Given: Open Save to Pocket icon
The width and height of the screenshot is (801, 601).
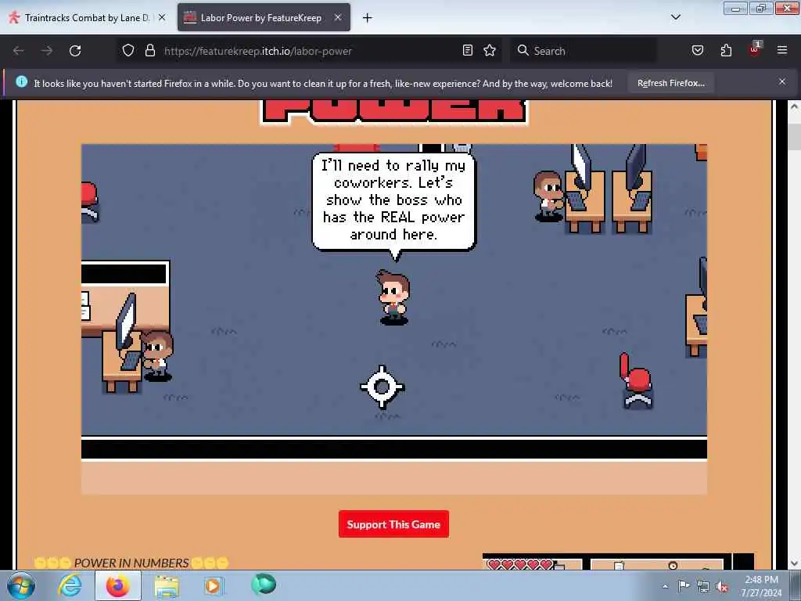Looking at the screenshot, I should (697, 51).
